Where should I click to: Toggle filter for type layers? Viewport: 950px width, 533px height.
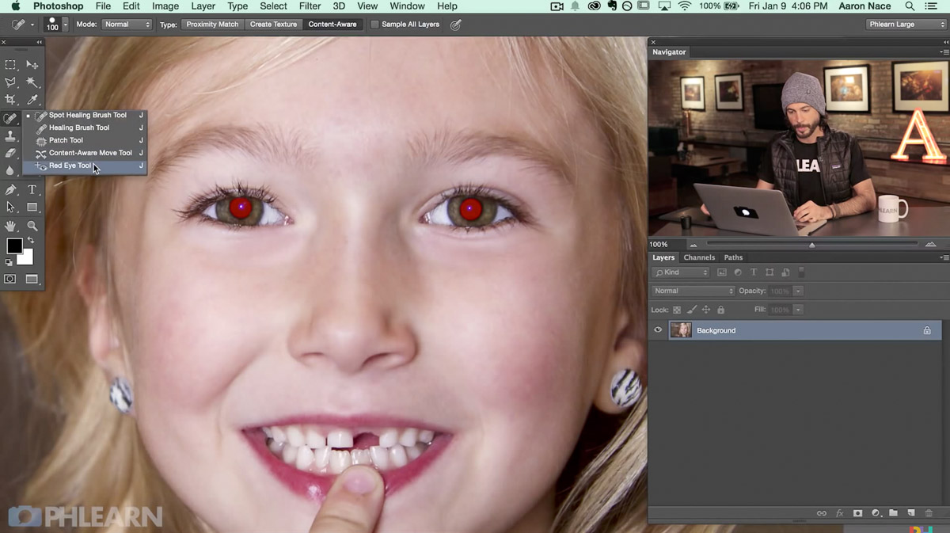point(754,272)
